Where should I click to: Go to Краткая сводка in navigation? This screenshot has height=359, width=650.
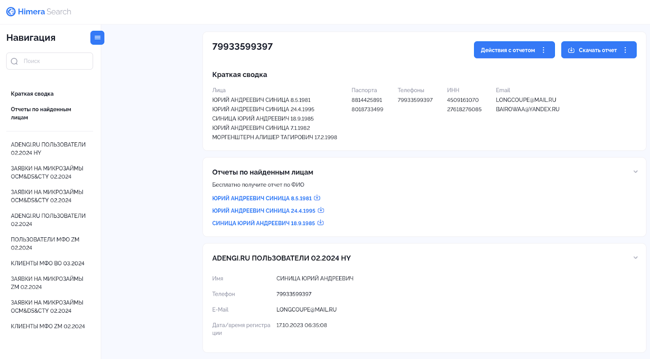pyautogui.click(x=32, y=94)
